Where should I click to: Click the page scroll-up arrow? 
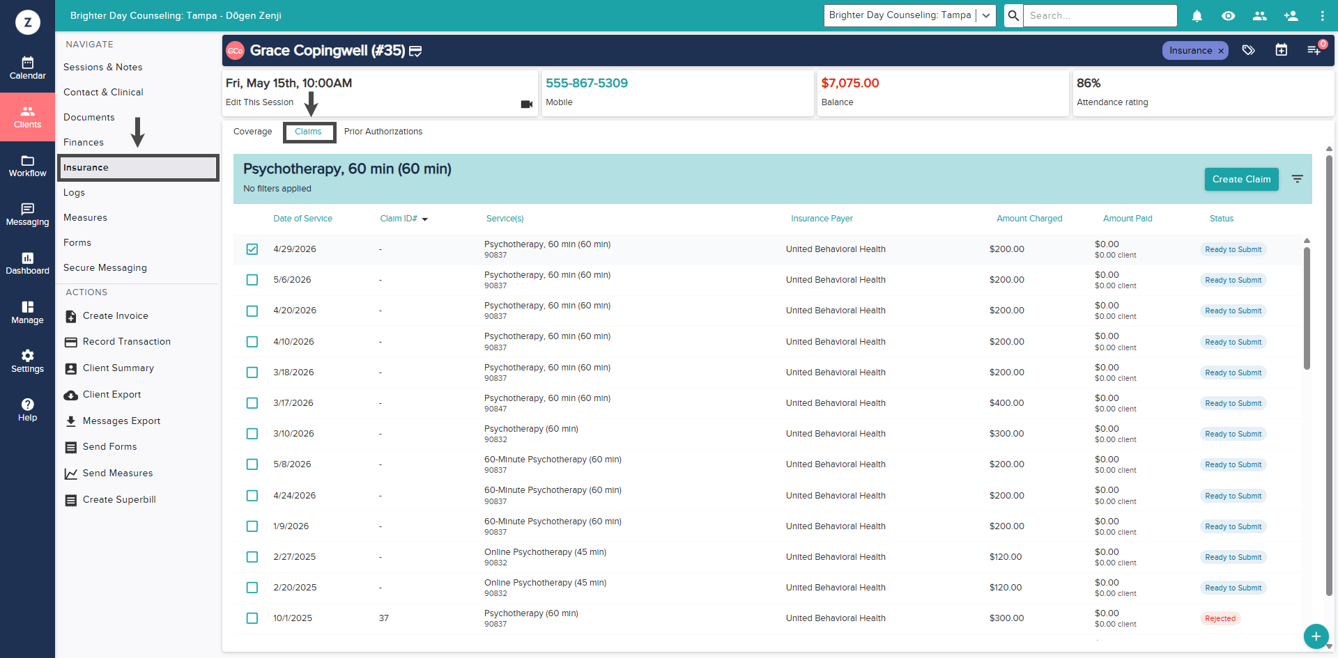(1329, 149)
